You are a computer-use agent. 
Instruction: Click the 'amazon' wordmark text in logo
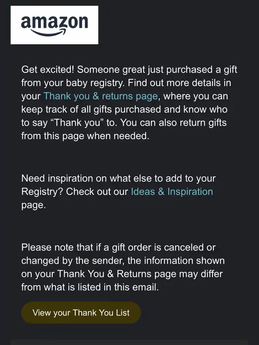(54, 22)
